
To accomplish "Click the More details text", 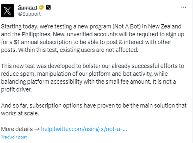I will click(x=17, y=129).
